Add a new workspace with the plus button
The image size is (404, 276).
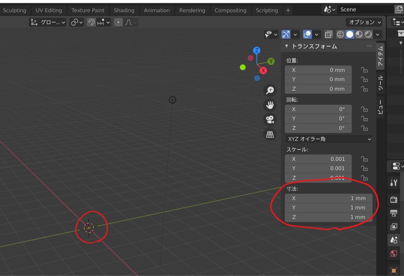[288, 10]
